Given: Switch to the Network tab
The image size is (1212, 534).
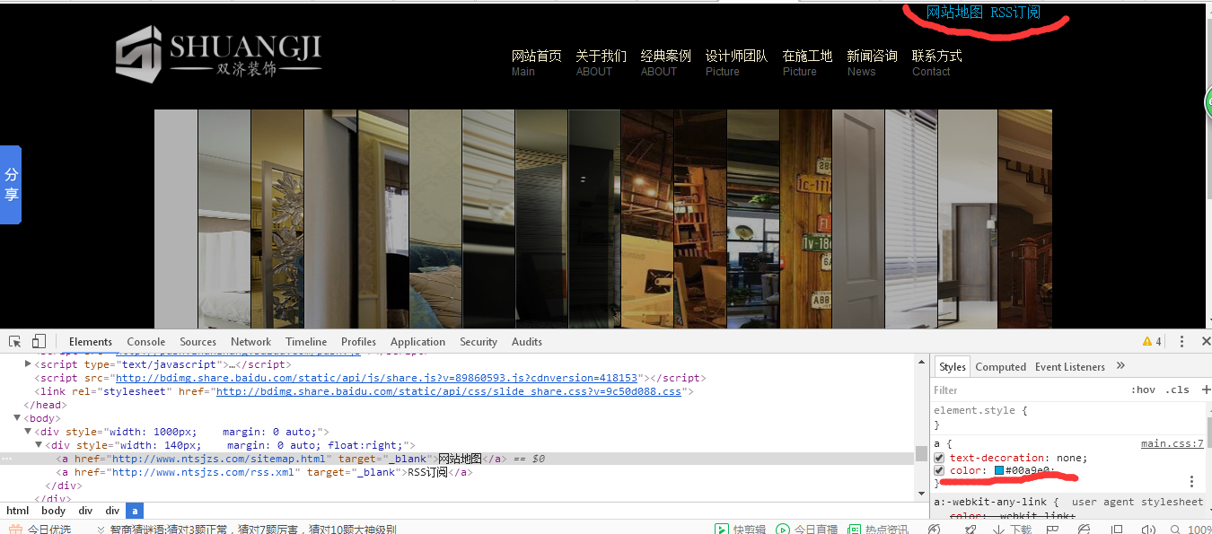Looking at the screenshot, I should 250,342.
